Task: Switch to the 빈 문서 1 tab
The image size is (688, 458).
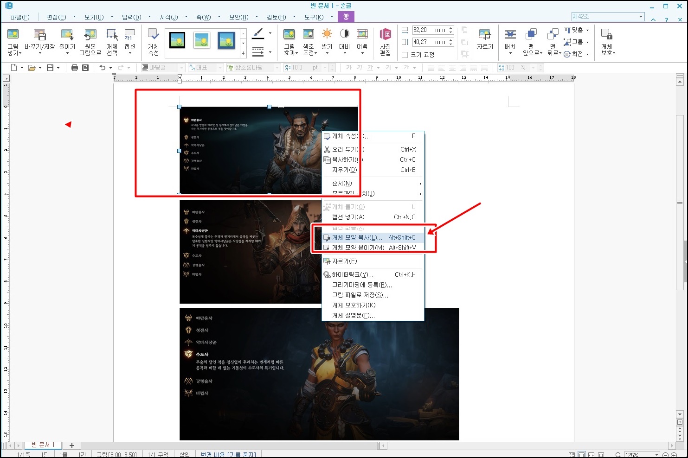Action: tap(43, 445)
